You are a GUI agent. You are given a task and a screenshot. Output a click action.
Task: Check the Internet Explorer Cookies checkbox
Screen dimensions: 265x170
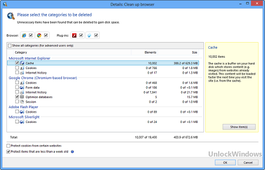click(17, 68)
